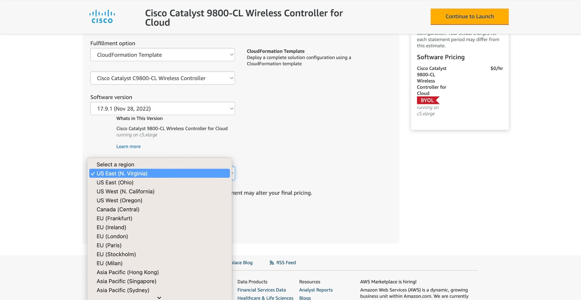The image size is (581, 300).
Task: Pick the checked US East (N. Virginia) option
Action: coord(122,174)
